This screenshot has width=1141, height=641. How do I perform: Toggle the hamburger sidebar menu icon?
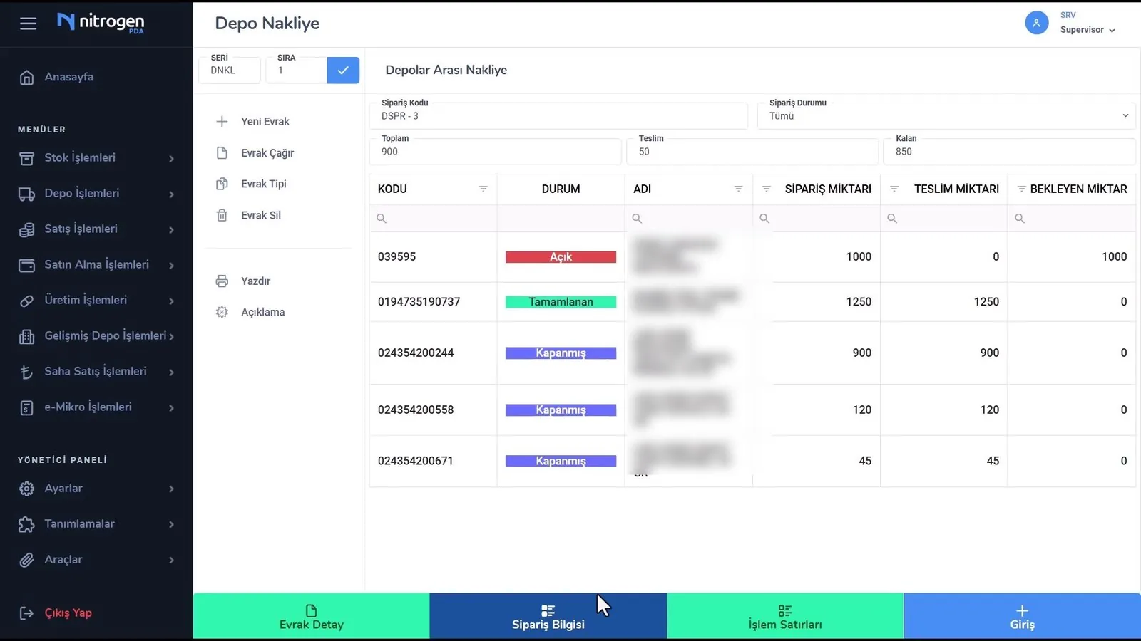[28, 24]
